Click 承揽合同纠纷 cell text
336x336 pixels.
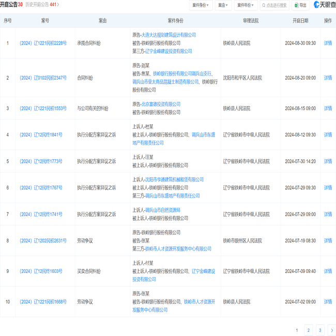89,43
